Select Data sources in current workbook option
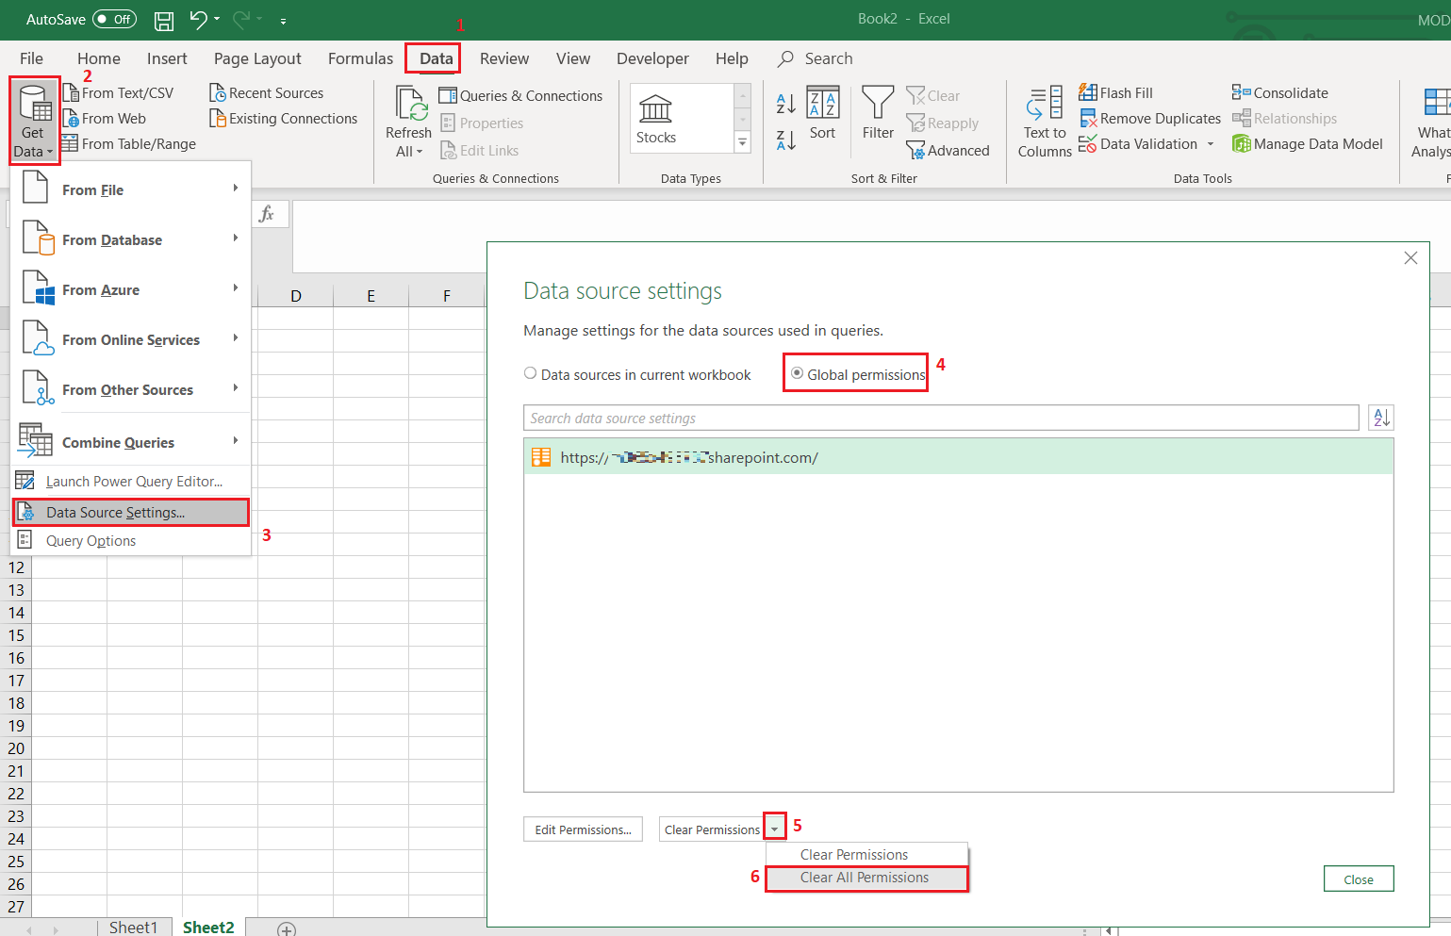 click(531, 373)
